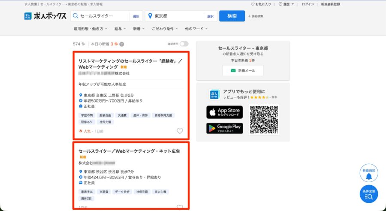
Task: Open the Google Play download badge
Action: (x=224, y=128)
